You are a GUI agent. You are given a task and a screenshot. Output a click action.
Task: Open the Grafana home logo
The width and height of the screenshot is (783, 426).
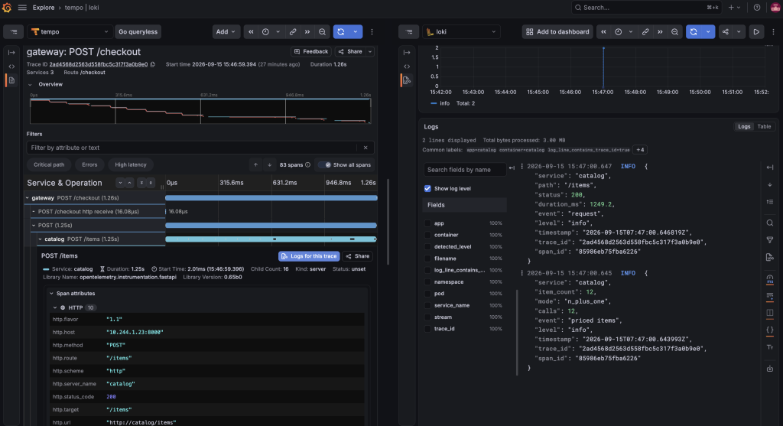(x=7, y=8)
